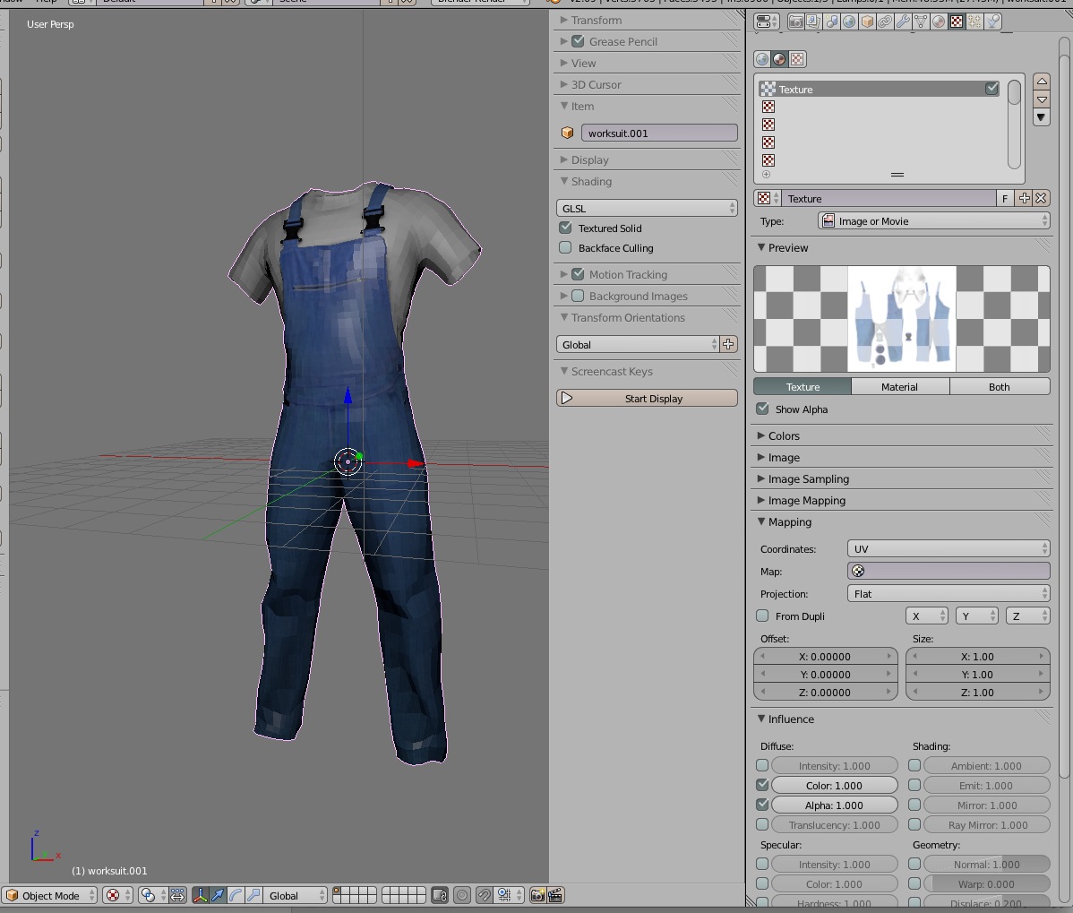
Task: Unlink the texture with X button
Action: pyautogui.click(x=1041, y=199)
